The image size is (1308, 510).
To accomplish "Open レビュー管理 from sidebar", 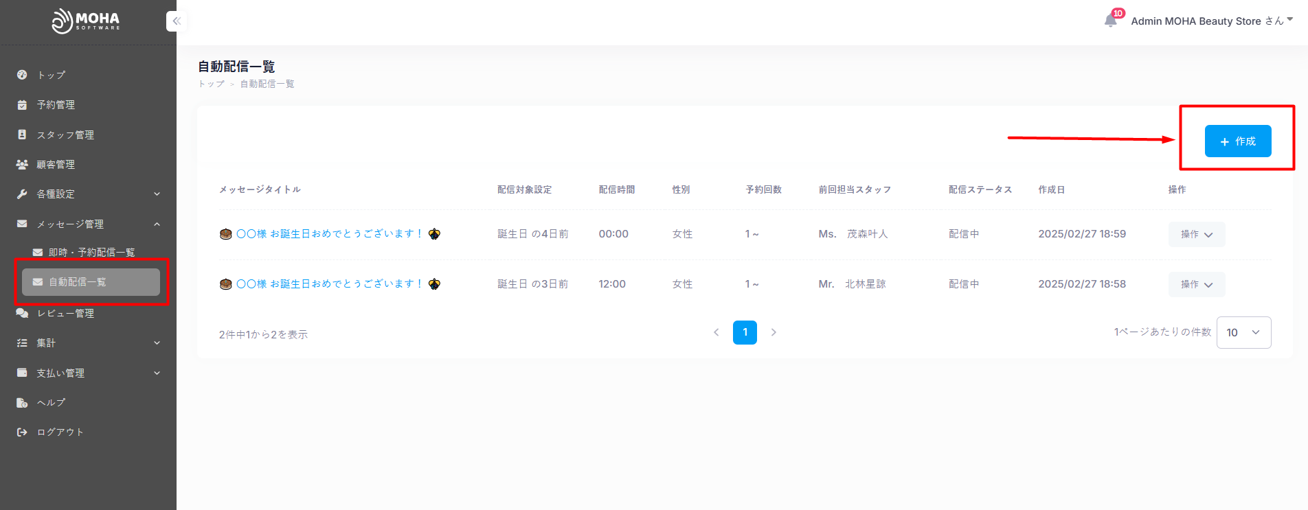I will 65,314.
